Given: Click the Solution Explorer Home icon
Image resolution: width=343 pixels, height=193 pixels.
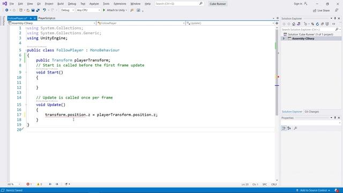Looking at the screenshot, I should (294, 24).
